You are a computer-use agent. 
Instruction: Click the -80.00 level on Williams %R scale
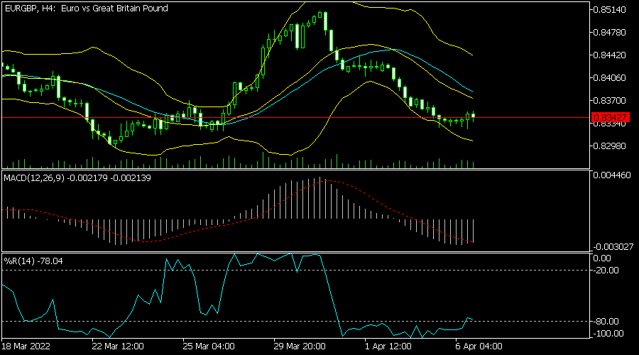609,321
